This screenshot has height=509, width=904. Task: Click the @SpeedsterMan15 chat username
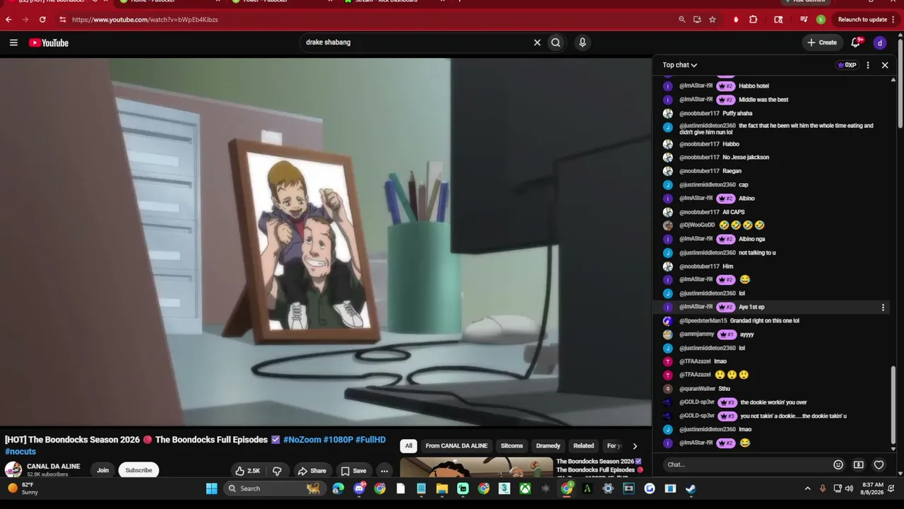click(703, 321)
